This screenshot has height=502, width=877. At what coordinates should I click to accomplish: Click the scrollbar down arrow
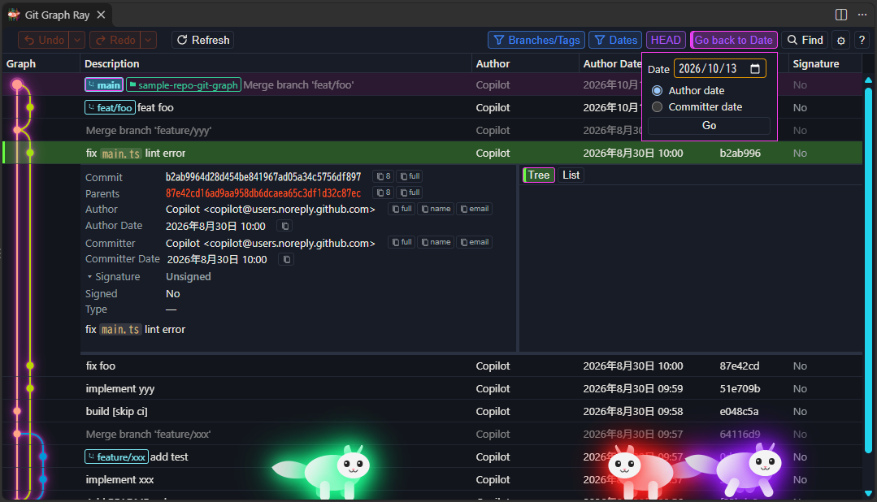click(x=869, y=493)
